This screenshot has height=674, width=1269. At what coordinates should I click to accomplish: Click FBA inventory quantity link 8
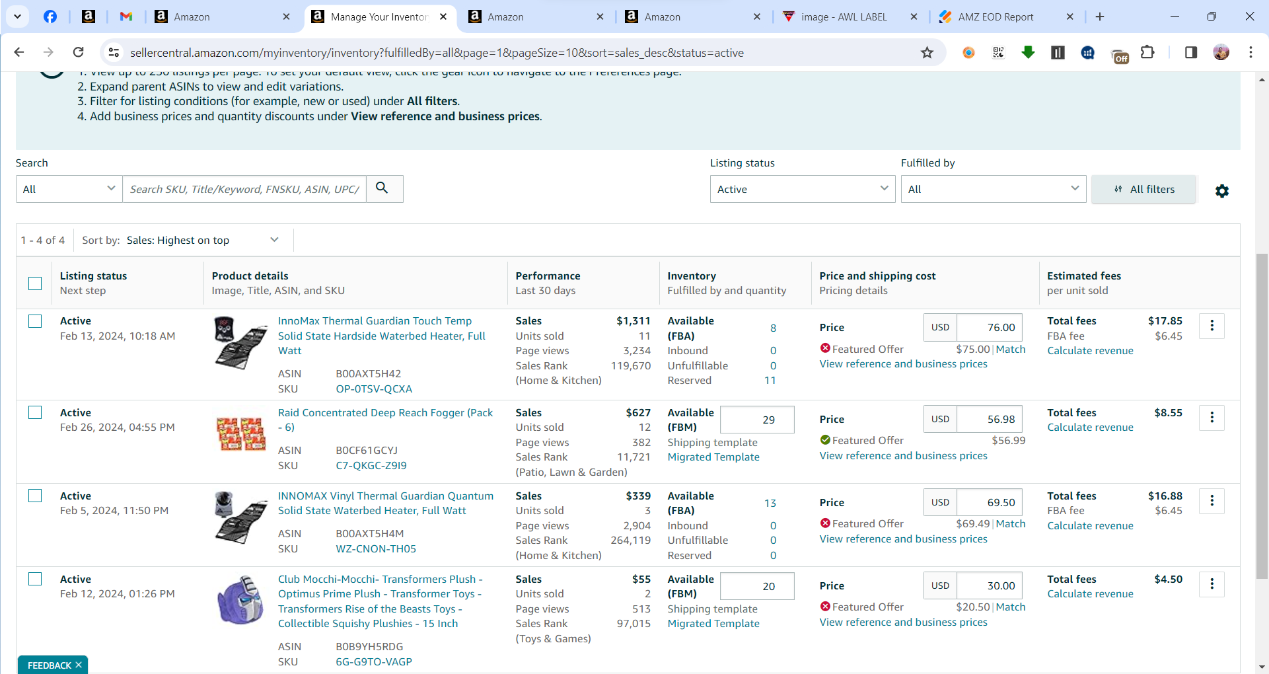[x=773, y=328]
